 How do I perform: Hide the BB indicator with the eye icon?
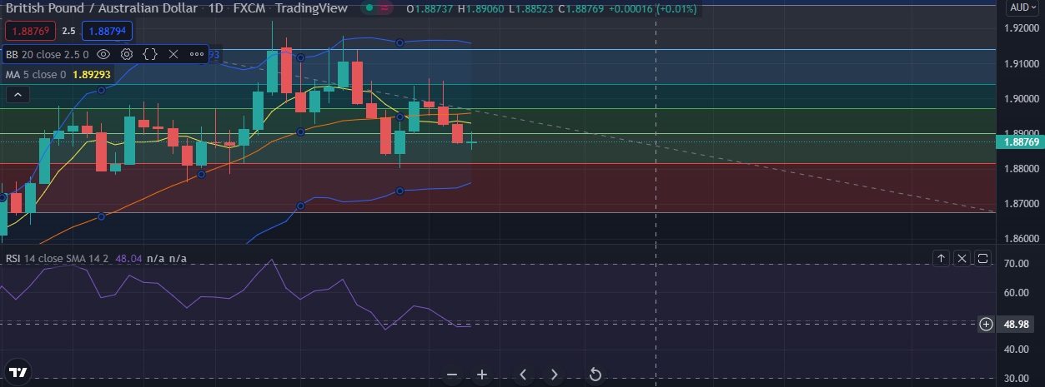[x=103, y=54]
